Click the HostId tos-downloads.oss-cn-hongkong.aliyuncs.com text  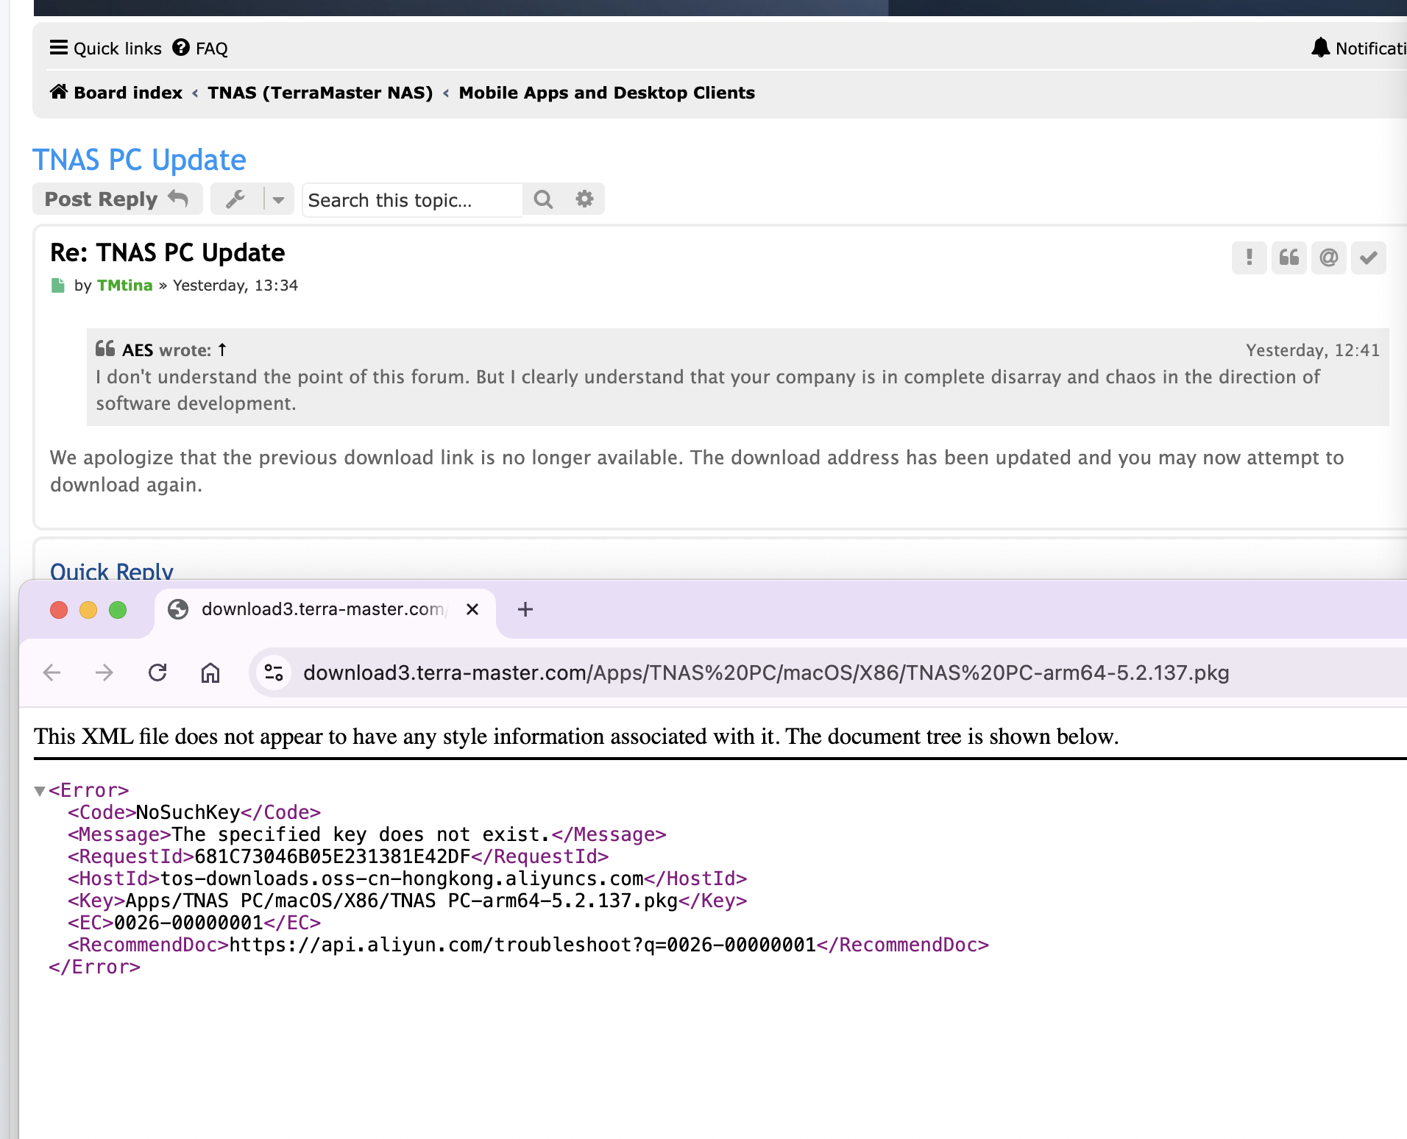pyautogui.click(x=402, y=879)
